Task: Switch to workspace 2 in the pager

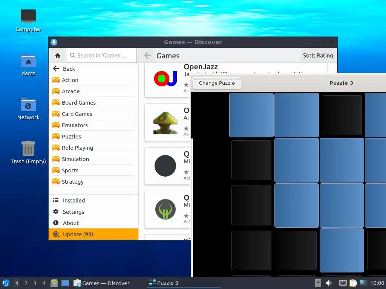Action: tap(26, 283)
